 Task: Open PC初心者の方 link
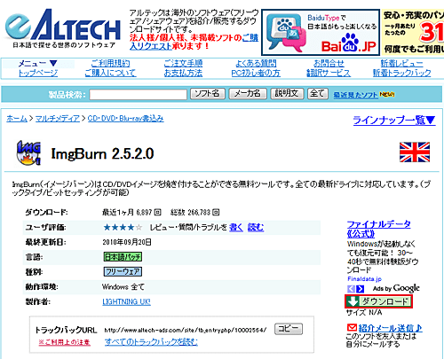256,73
